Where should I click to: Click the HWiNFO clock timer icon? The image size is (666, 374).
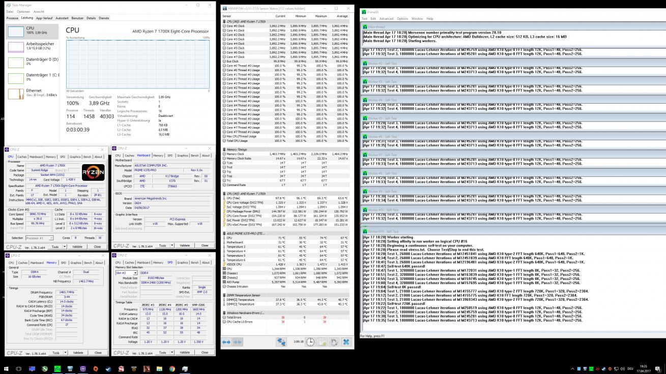tap(310, 342)
